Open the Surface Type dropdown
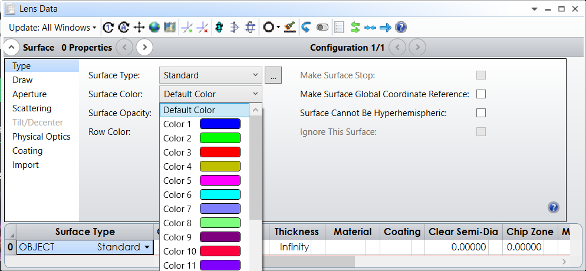586x271 pixels. coord(210,75)
